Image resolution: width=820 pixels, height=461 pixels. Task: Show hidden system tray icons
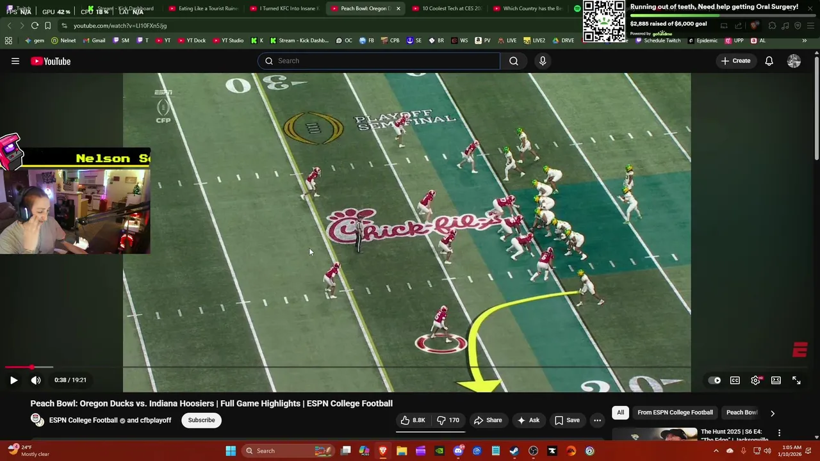(716, 451)
